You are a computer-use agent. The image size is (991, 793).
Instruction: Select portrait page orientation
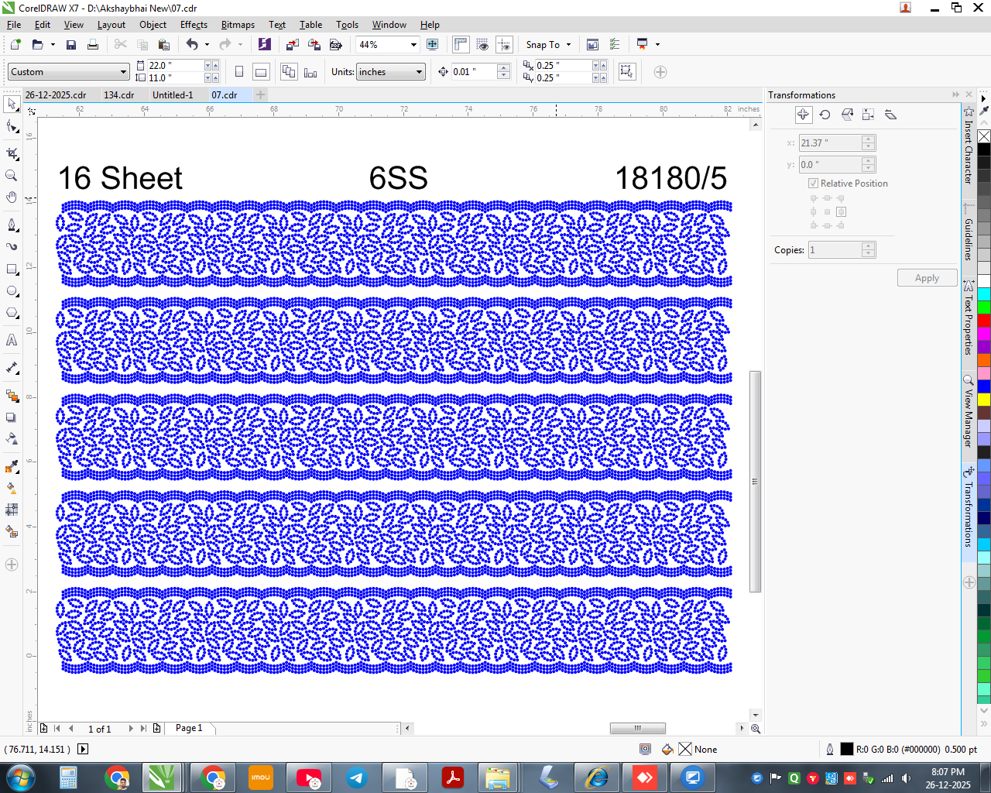[239, 72]
